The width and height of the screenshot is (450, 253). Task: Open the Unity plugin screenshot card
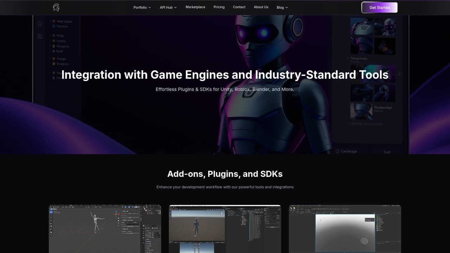point(225,229)
